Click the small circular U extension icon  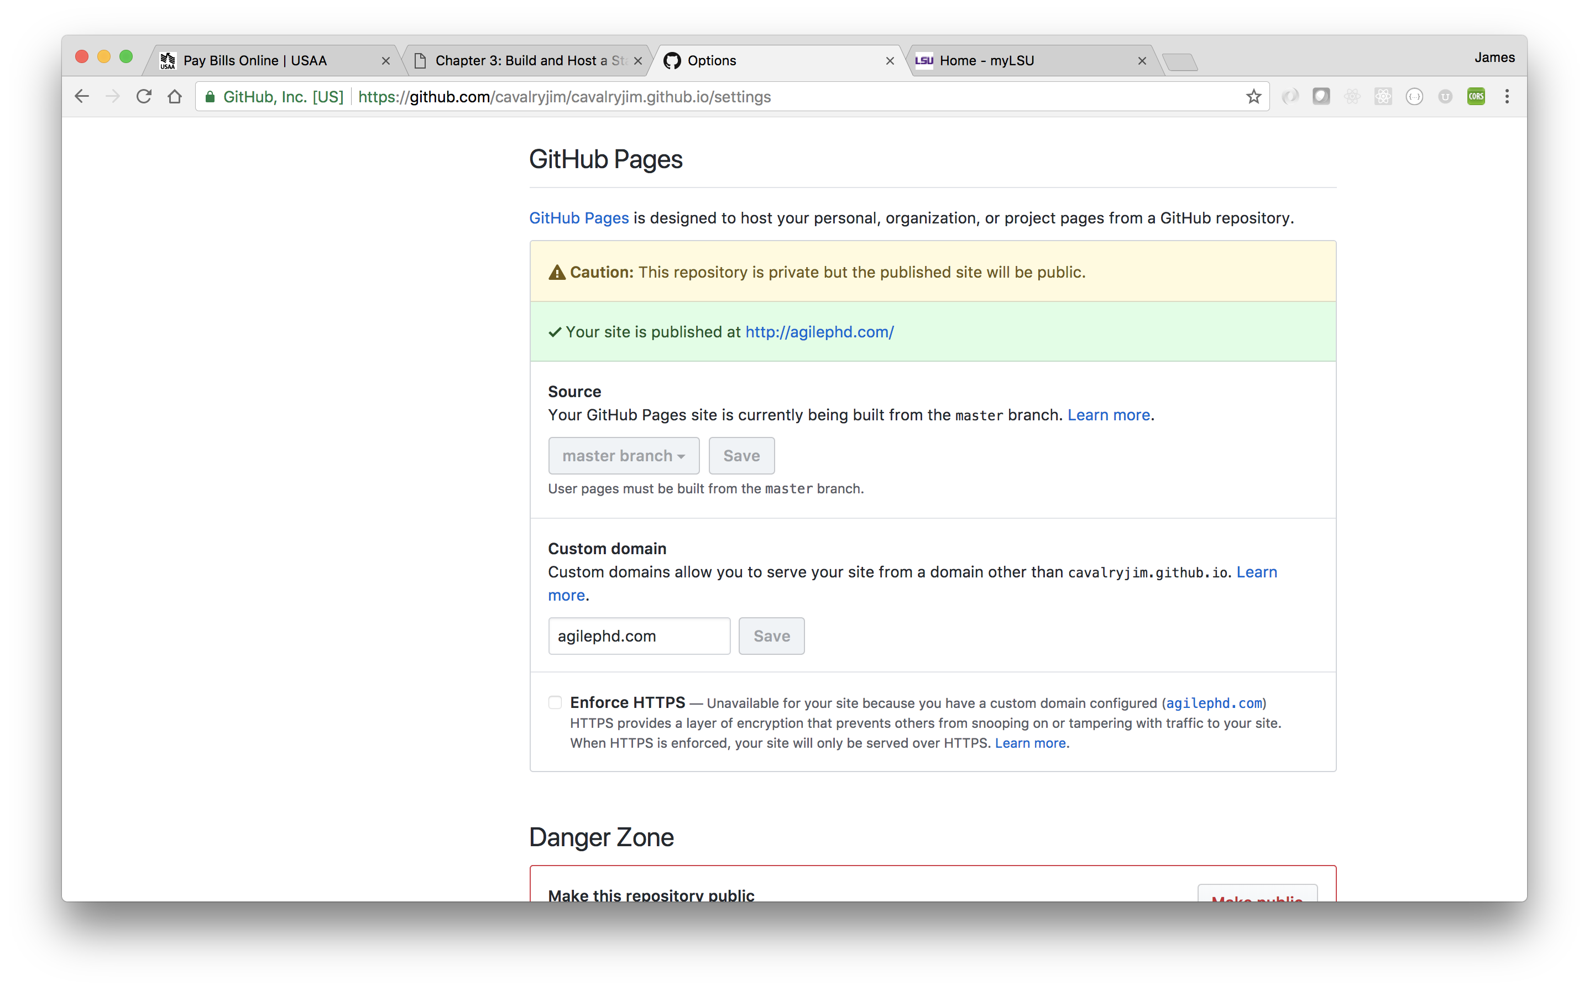click(x=1445, y=97)
